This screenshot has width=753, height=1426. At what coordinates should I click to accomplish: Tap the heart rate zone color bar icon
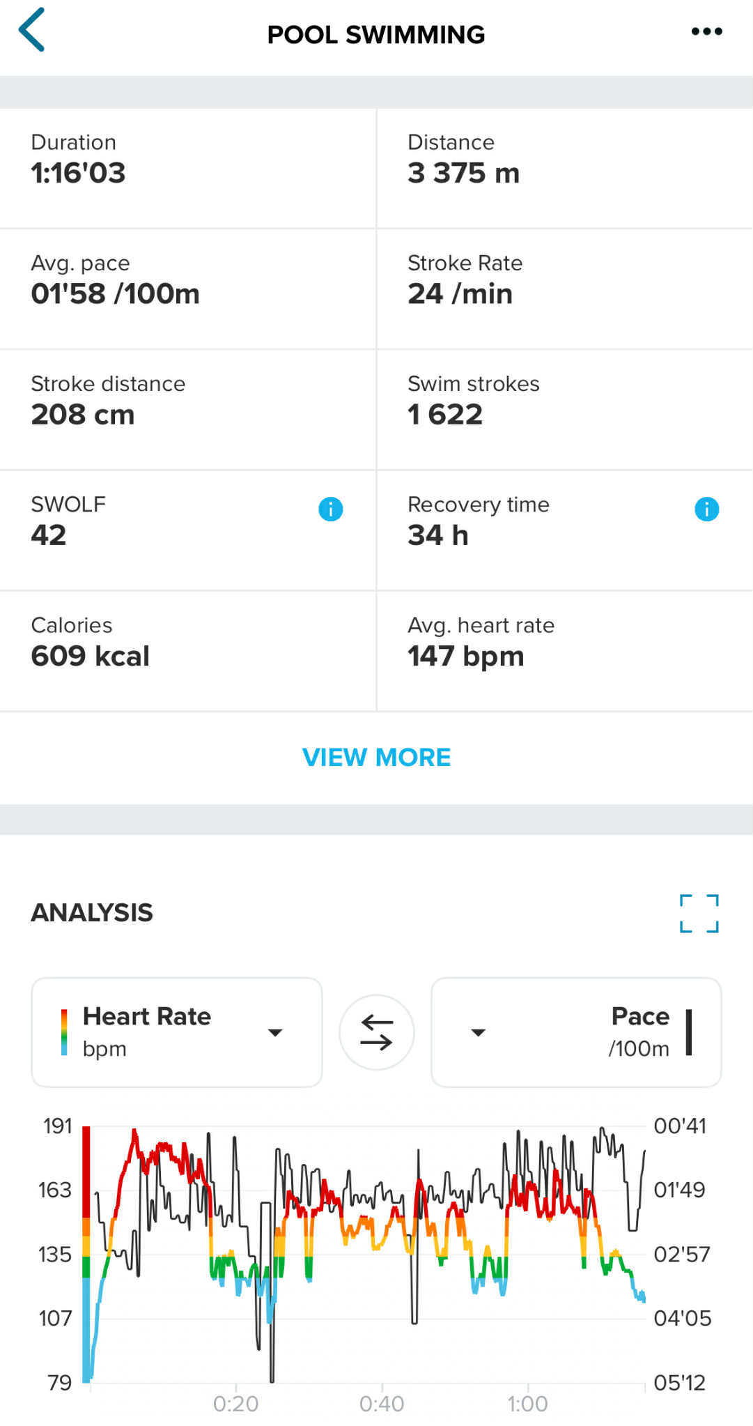pyautogui.click(x=64, y=1032)
